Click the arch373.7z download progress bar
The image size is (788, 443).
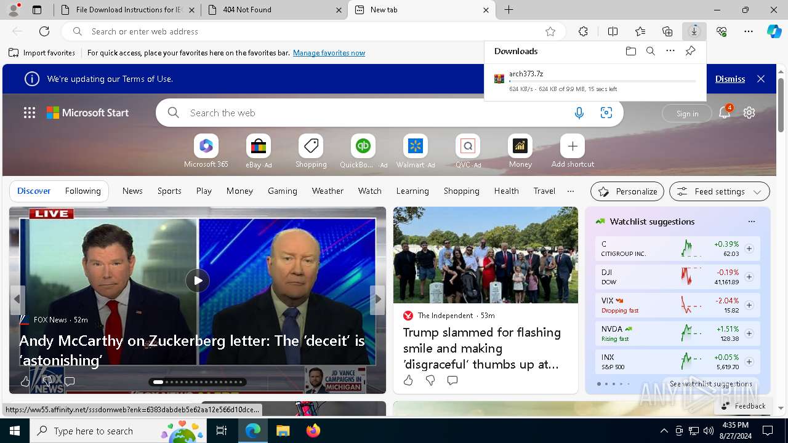point(603,81)
